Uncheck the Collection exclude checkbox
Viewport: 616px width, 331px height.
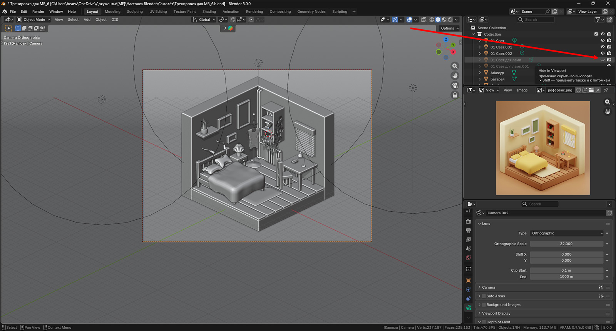(x=596, y=34)
